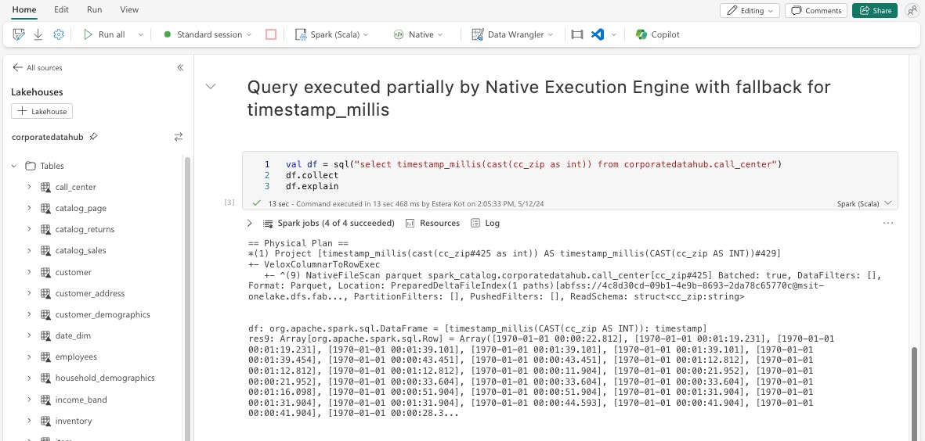
Task: Click the save notebook icon in toolbar
Action: point(19,34)
